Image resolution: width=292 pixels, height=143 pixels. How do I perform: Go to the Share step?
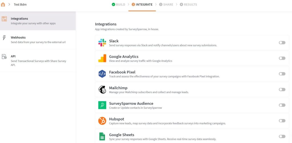point(166,5)
